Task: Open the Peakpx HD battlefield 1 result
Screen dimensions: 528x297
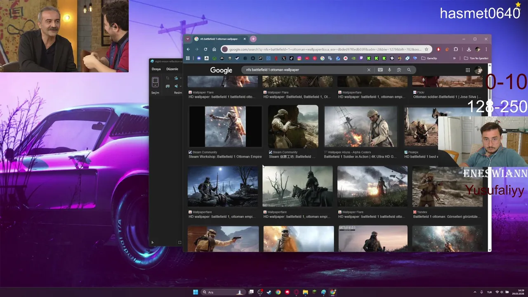Action: click(x=421, y=157)
